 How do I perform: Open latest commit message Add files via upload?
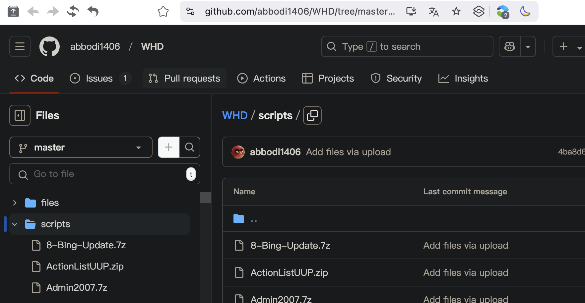point(348,152)
